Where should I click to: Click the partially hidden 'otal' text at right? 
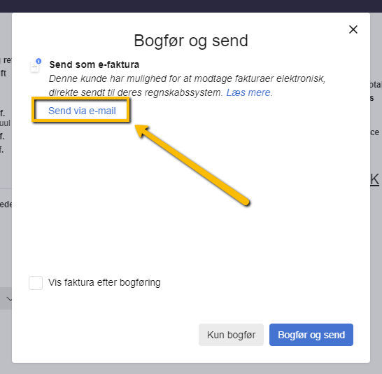(x=376, y=85)
